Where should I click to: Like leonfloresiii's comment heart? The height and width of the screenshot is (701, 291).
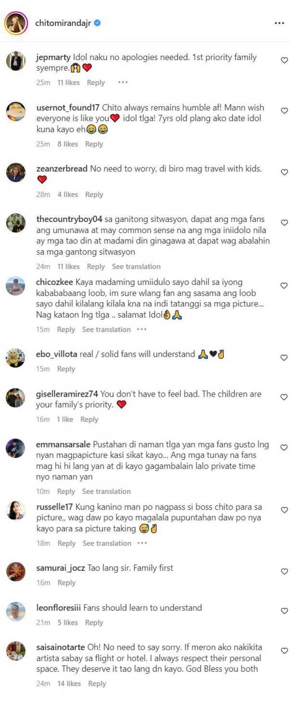(x=284, y=611)
